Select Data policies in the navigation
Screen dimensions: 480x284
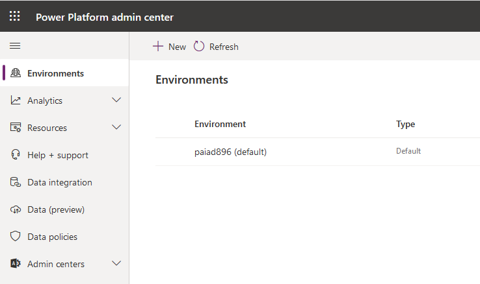52,237
